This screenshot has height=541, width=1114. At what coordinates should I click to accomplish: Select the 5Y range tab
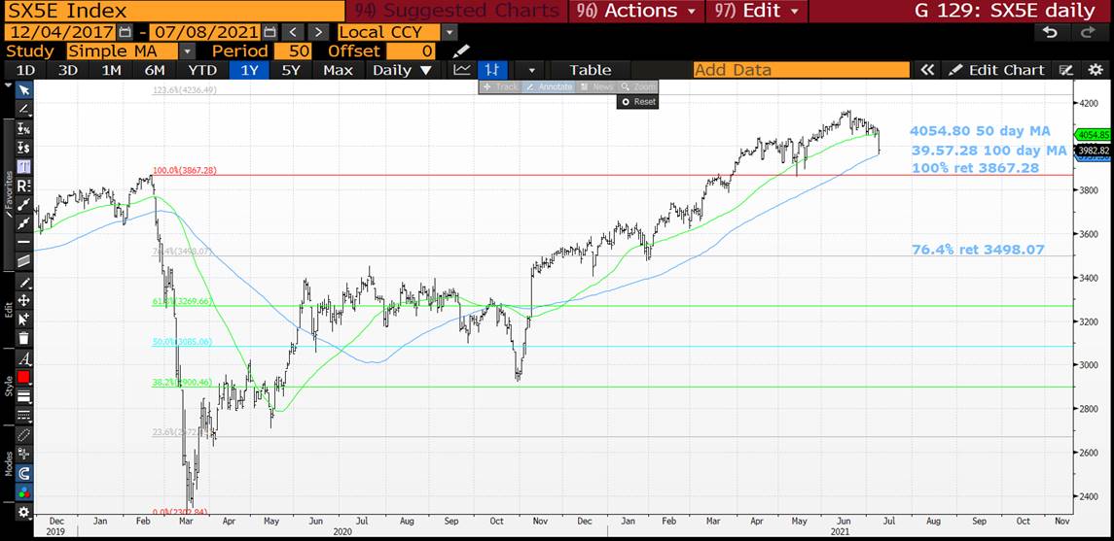(292, 70)
